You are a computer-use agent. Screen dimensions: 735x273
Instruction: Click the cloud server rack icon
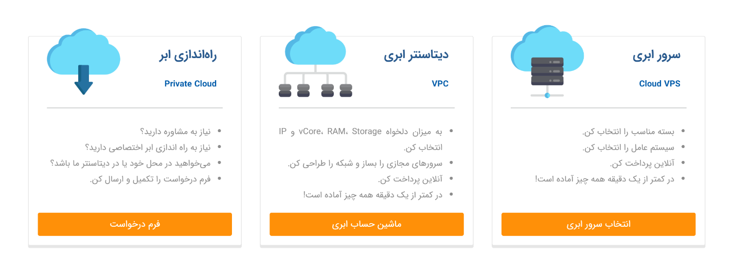coord(547,63)
